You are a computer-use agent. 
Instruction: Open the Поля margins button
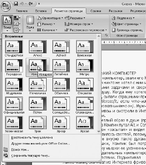point(30,24)
